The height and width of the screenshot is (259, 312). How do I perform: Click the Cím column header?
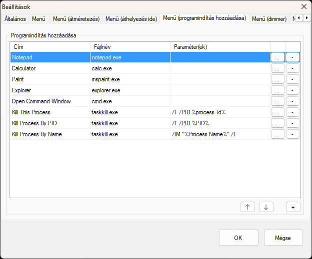(50, 47)
